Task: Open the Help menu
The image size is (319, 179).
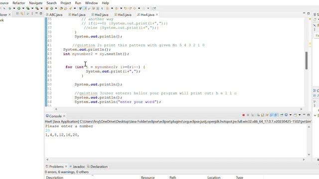Action: tap(105, 3)
